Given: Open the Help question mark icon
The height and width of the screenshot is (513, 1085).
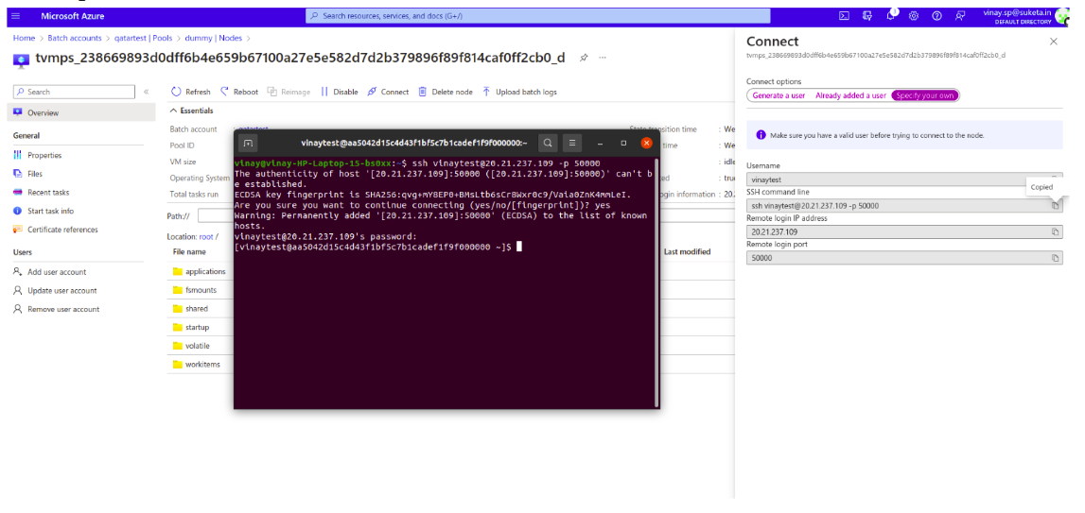Looking at the screenshot, I should [x=936, y=16].
